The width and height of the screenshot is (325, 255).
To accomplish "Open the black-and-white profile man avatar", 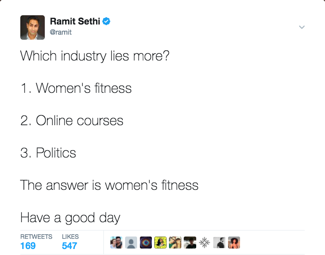I will click(219, 243).
